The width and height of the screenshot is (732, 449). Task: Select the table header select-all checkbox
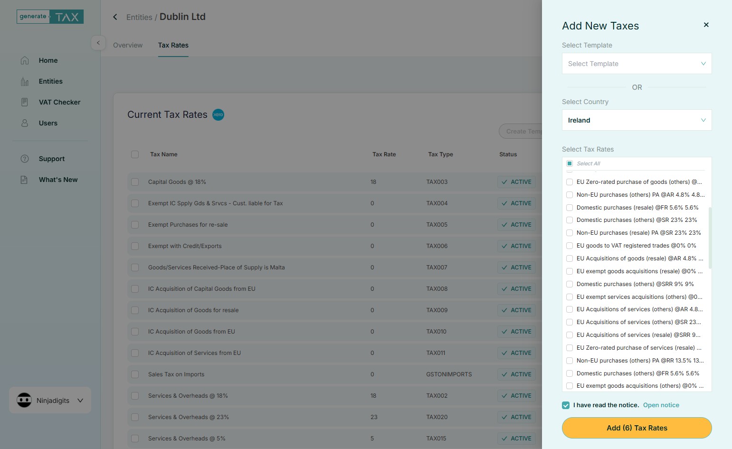point(135,154)
